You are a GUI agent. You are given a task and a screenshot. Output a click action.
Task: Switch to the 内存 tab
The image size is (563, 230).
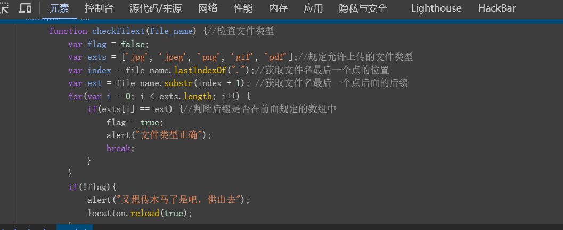278,8
